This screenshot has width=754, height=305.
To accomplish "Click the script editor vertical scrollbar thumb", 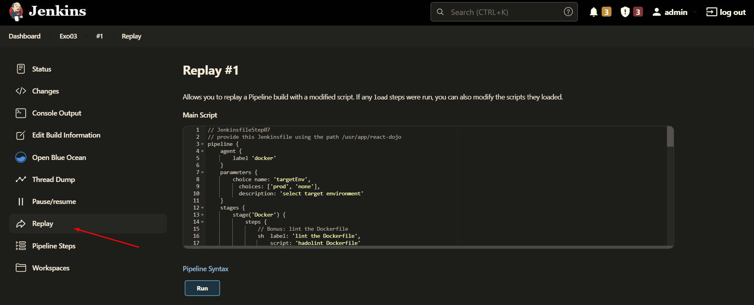I will pos(670,137).
